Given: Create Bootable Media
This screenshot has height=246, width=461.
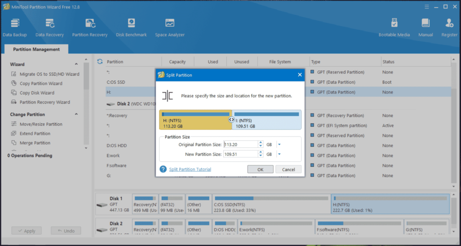Looking at the screenshot, I should click(x=394, y=28).
